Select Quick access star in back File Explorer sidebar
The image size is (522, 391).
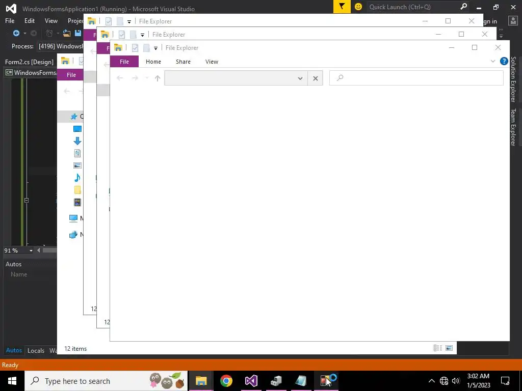pyautogui.click(x=74, y=117)
